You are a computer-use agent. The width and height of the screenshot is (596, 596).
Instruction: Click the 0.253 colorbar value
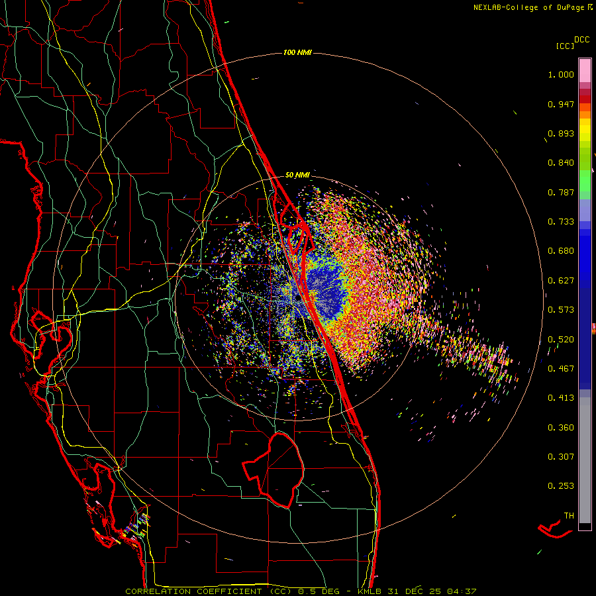[x=561, y=486]
